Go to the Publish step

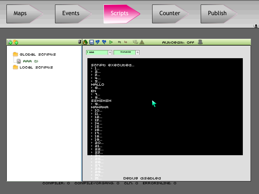click(x=219, y=14)
